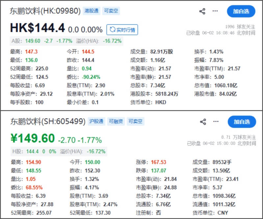Click 52周最低 value 124.5
Image resolution: width=263 pixels, height=219 pixels.
(42, 77)
